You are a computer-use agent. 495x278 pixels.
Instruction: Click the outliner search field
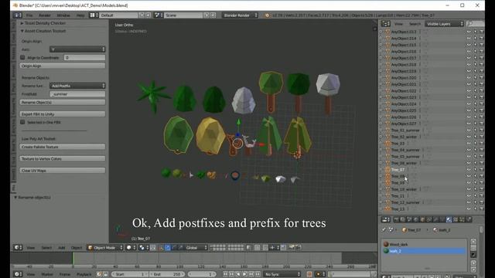475,24
